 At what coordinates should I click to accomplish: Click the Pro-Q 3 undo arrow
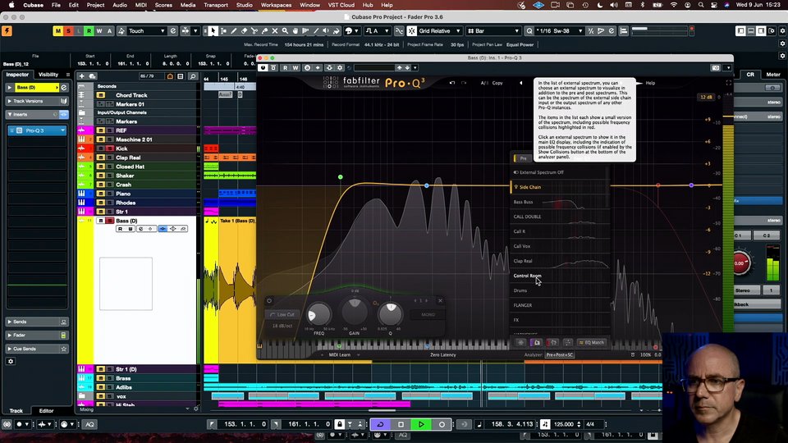(452, 83)
